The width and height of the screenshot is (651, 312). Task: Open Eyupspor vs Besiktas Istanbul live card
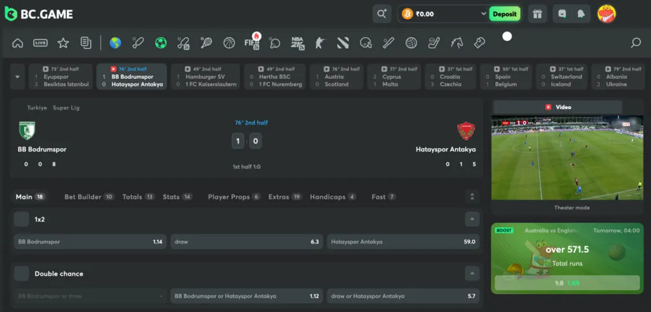point(60,76)
